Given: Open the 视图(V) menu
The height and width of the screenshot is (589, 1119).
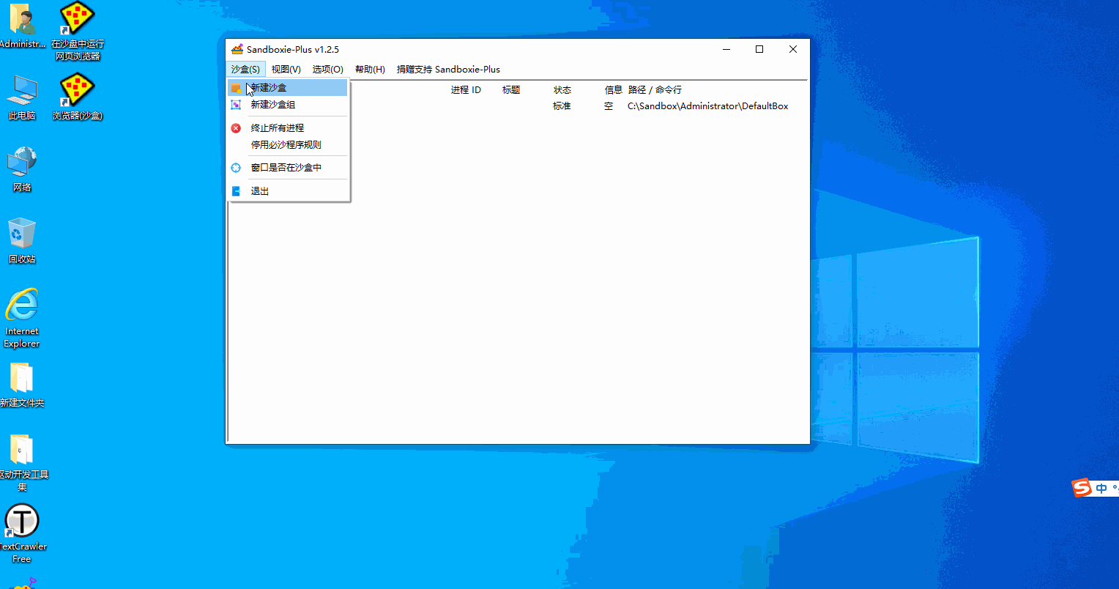Looking at the screenshot, I should pyautogui.click(x=286, y=70).
